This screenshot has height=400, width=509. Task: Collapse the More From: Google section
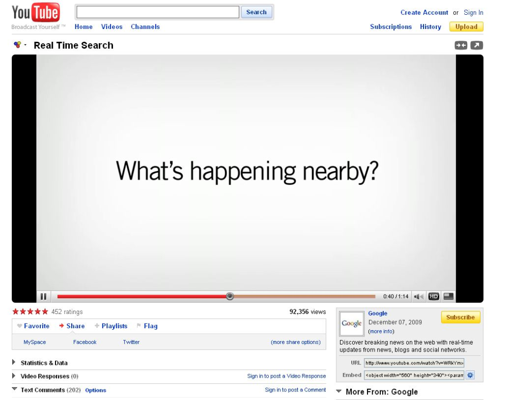339,392
